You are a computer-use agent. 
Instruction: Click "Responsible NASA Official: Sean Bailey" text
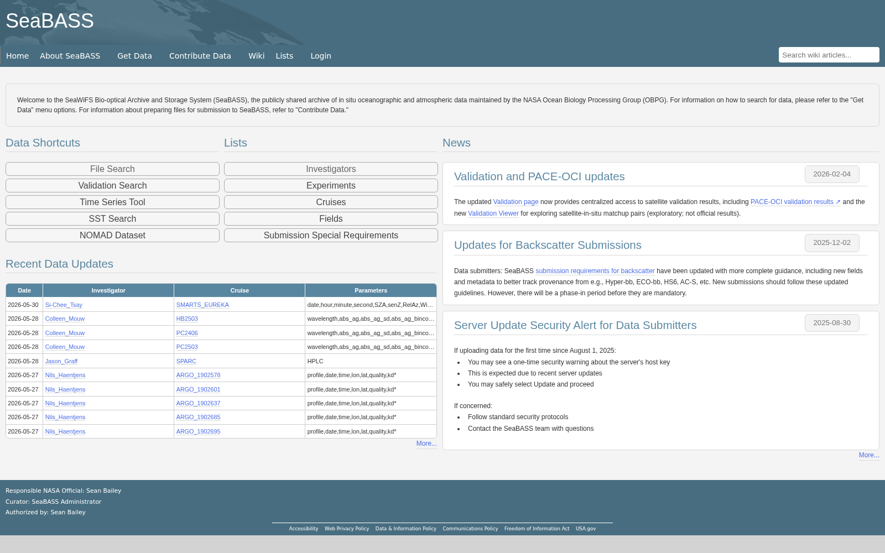64,491
